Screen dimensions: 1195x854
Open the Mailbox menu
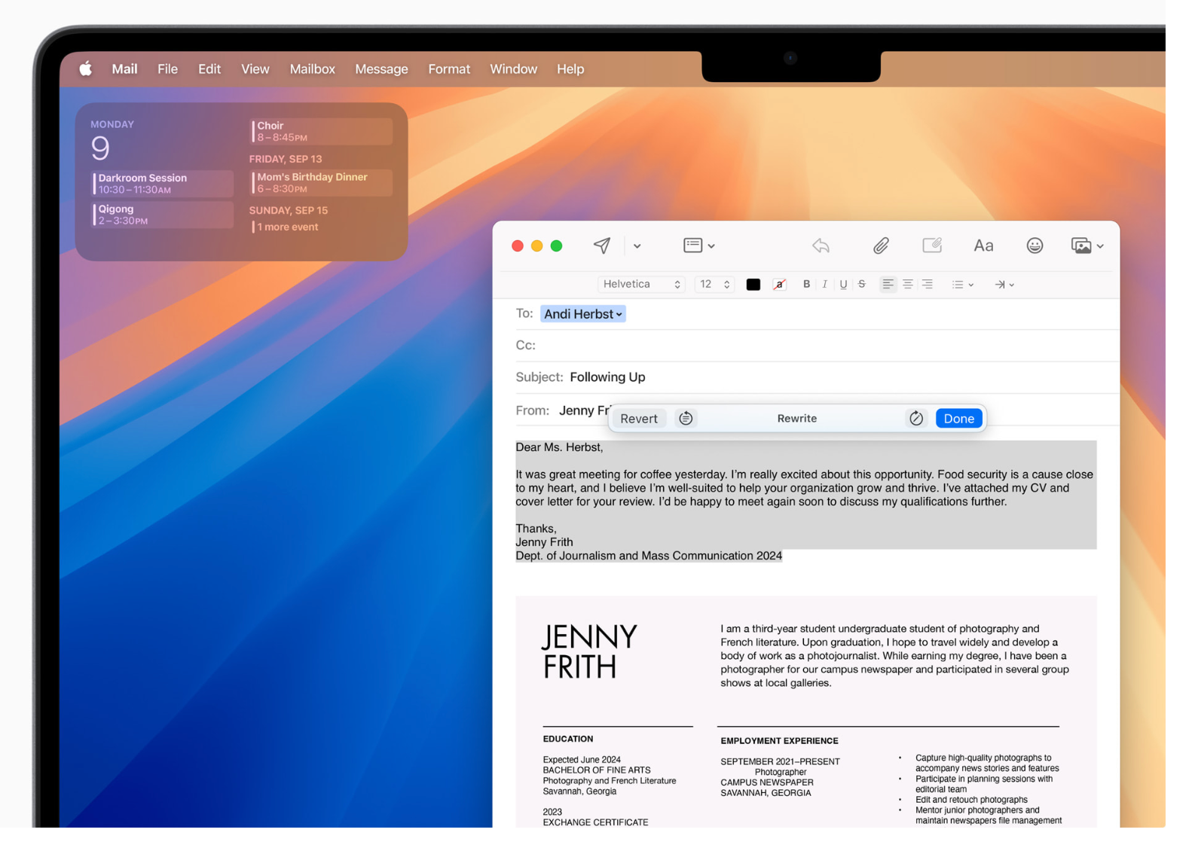point(313,69)
